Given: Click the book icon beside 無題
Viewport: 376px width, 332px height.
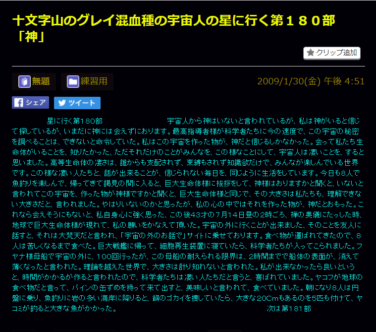Looking at the screenshot, I should coord(24,81).
